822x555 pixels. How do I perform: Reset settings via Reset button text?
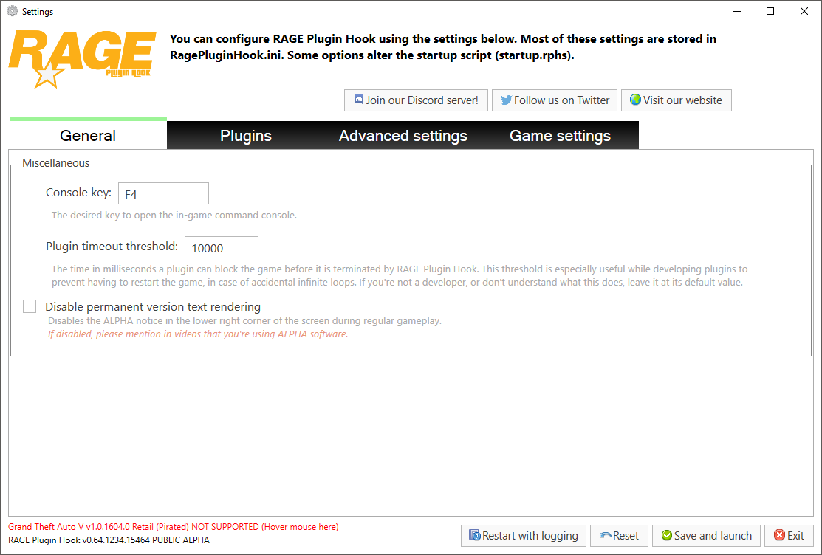(x=626, y=536)
